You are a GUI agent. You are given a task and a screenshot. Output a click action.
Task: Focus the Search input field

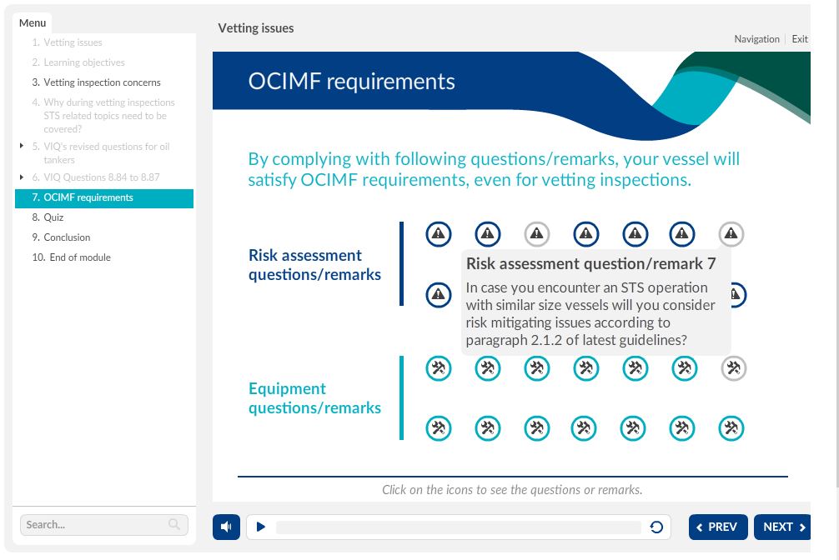coord(103,525)
